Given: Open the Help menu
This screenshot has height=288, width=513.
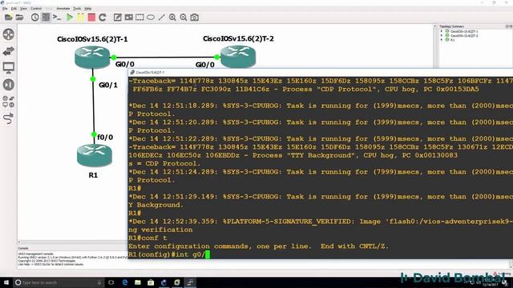Looking at the screenshot, I should 88,8.
